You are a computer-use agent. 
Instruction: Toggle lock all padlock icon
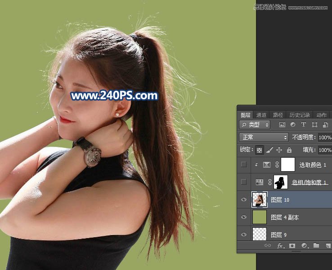pyautogui.click(x=289, y=150)
